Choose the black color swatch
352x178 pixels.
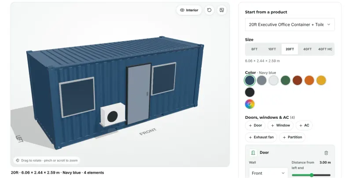point(249,92)
